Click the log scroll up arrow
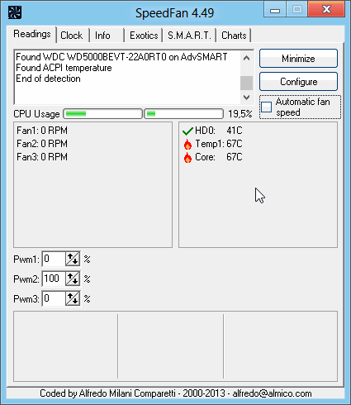The image size is (351, 405). (x=246, y=58)
